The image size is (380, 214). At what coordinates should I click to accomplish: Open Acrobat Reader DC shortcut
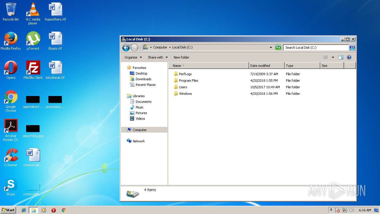11,130
